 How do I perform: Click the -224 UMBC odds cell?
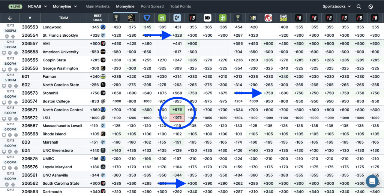click(238, 159)
